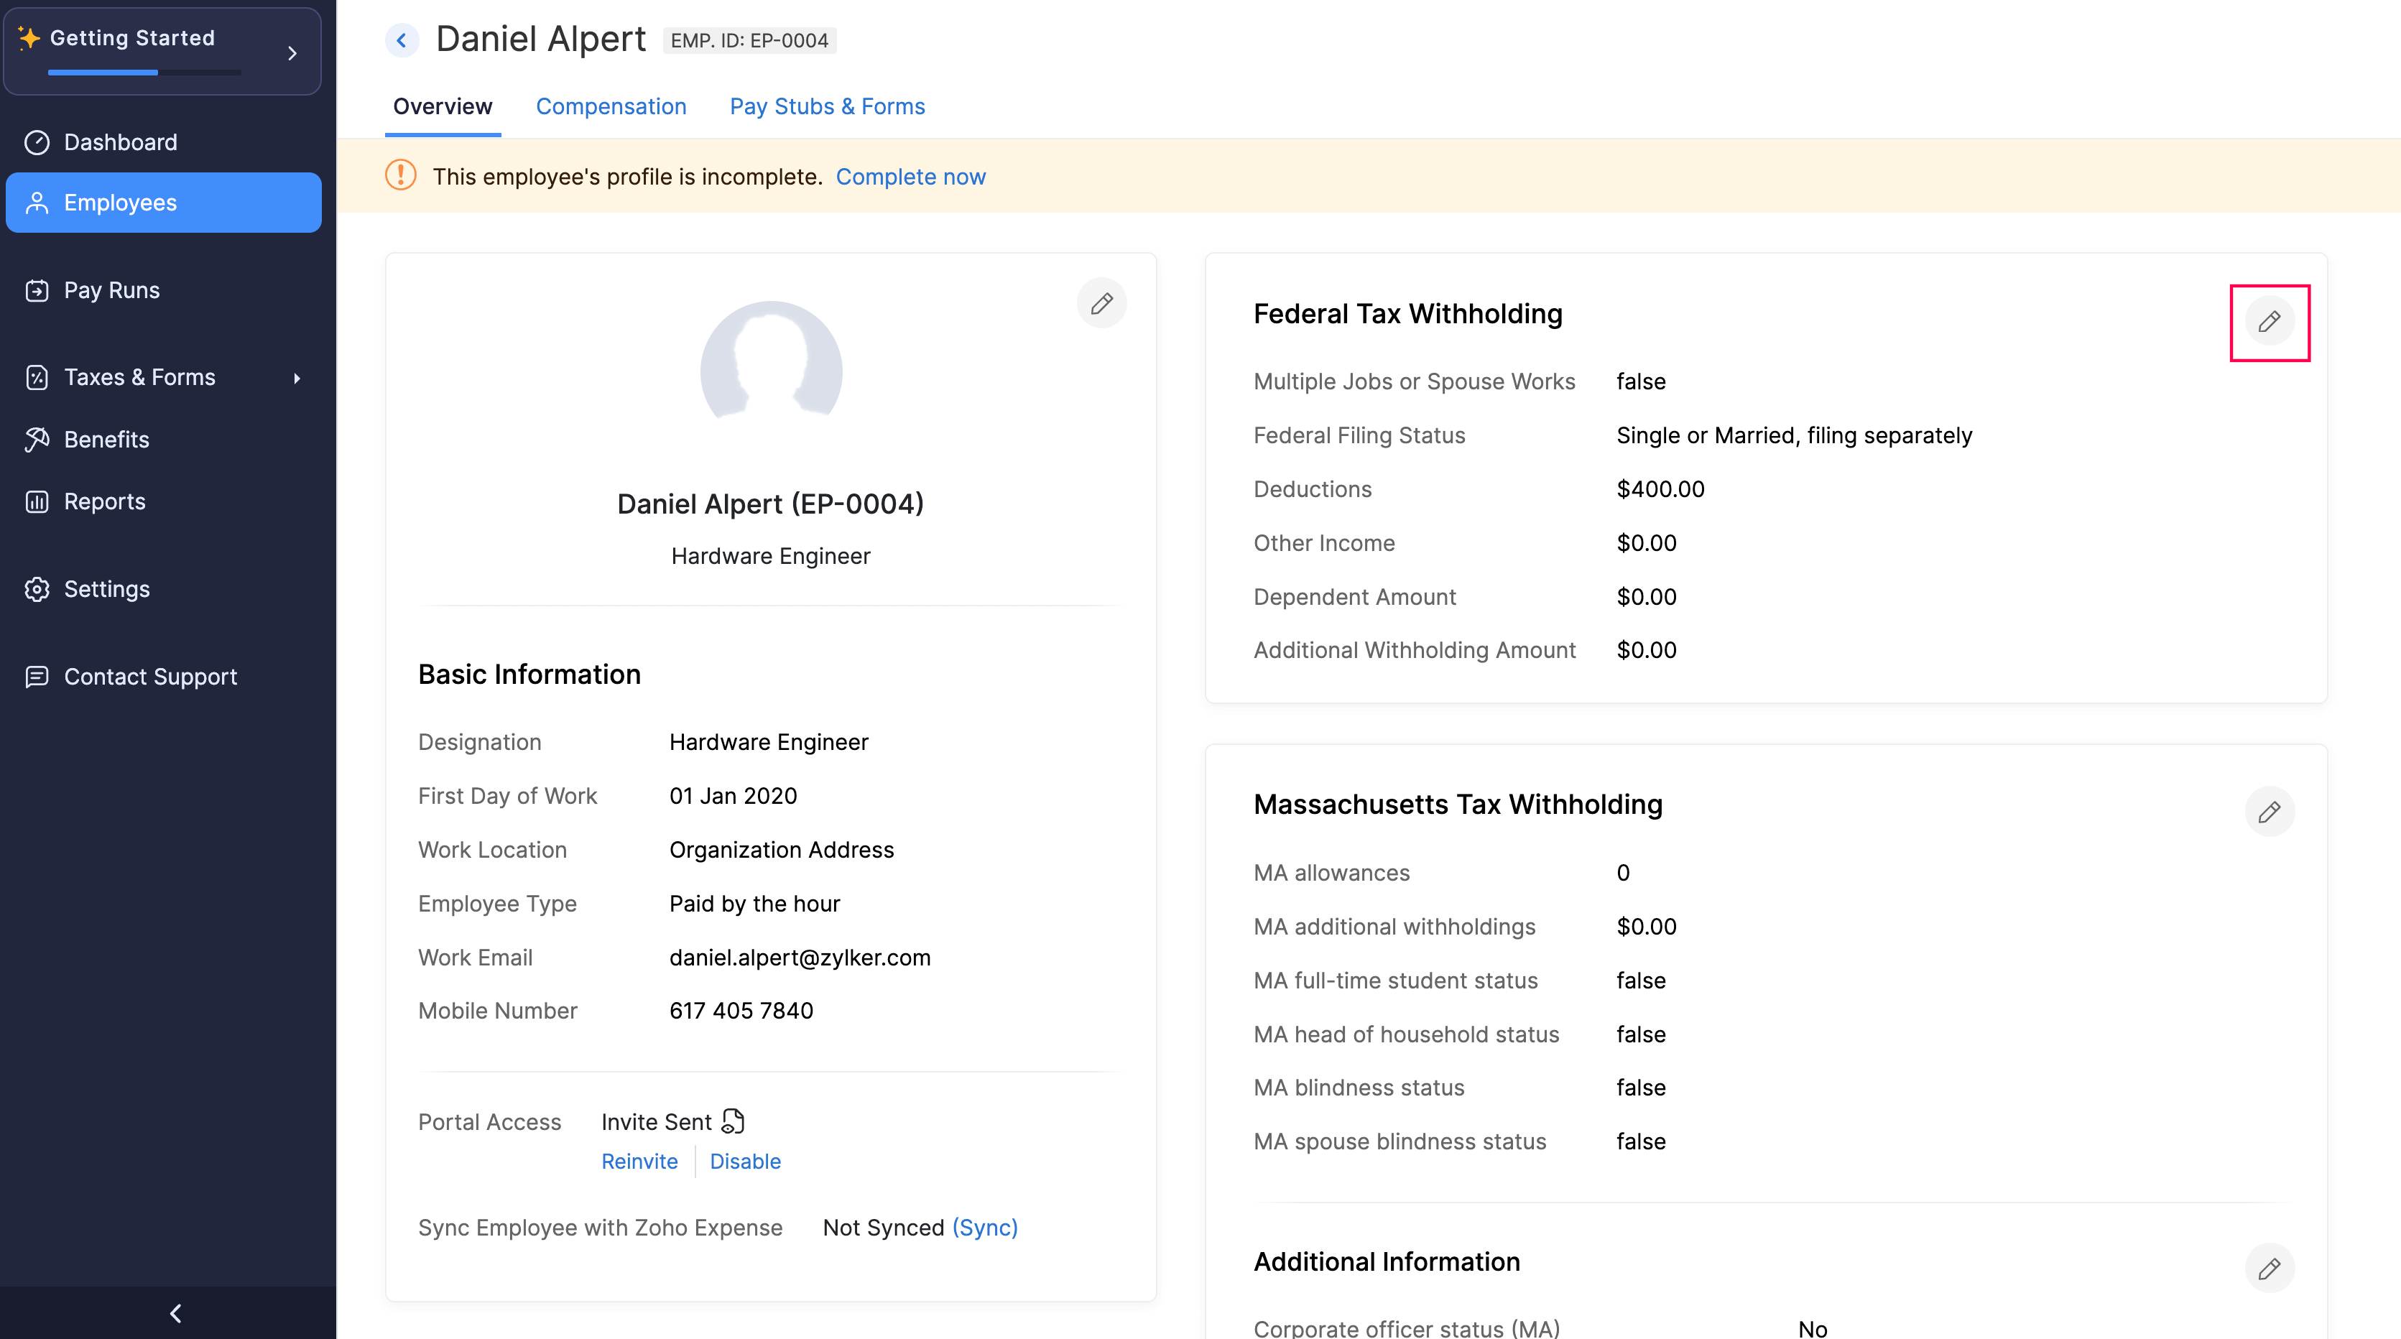Viewport: 2401px width, 1339px height.
Task: Click the Additional Information edit icon
Action: click(2267, 1268)
